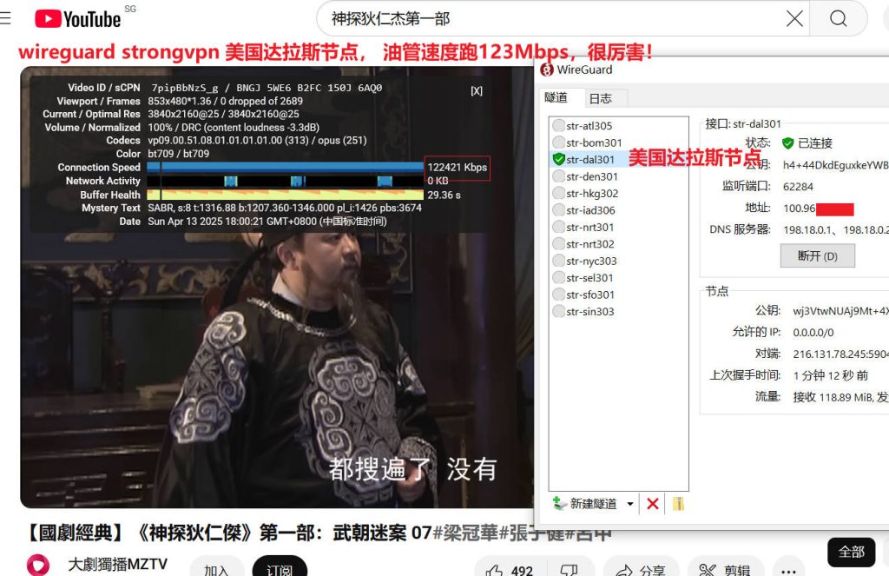Open the YouTube hamburger guide menu
Viewport: 889px width, 576px height.
(x=5, y=19)
